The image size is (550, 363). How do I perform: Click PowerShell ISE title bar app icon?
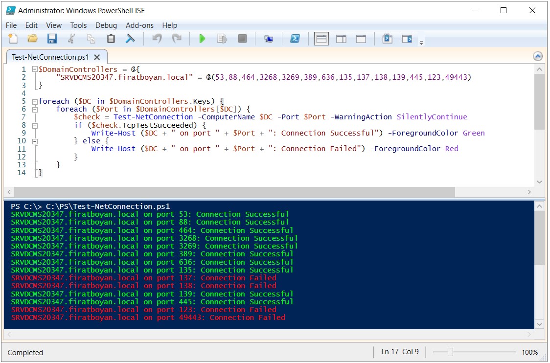coord(11,11)
